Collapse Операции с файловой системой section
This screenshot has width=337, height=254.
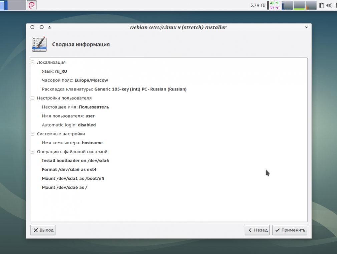pos(33,152)
